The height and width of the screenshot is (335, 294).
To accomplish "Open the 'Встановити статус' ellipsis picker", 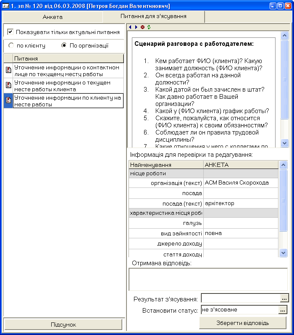I will click(x=283, y=310).
